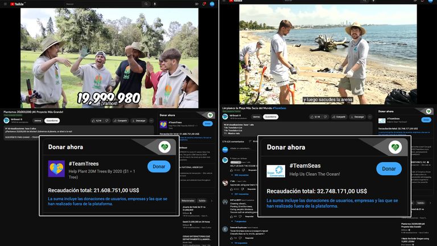Like the 'HELP US SAVE THE OCEAN' pinned comment
The height and width of the screenshot is (246, 437).
(x=232, y=170)
